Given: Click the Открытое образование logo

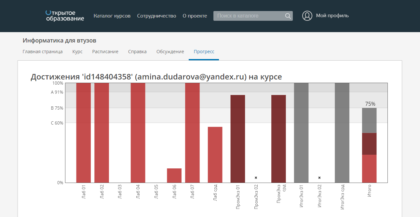Looking at the screenshot, I should [x=65, y=16].
